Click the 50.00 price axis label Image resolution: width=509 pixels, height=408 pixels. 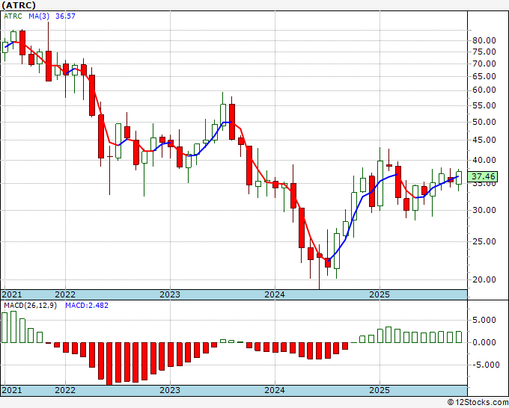tap(484, 122)
